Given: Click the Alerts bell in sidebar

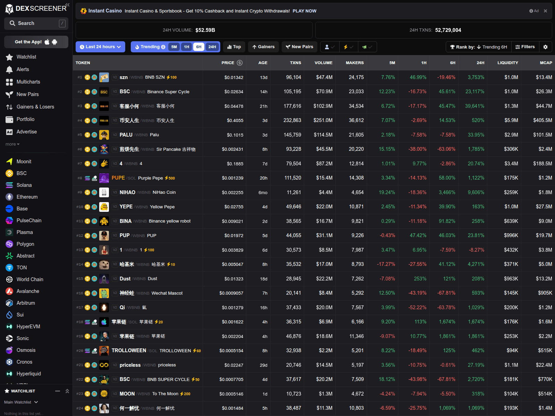Looking at the screenshot, I should 22,69.
